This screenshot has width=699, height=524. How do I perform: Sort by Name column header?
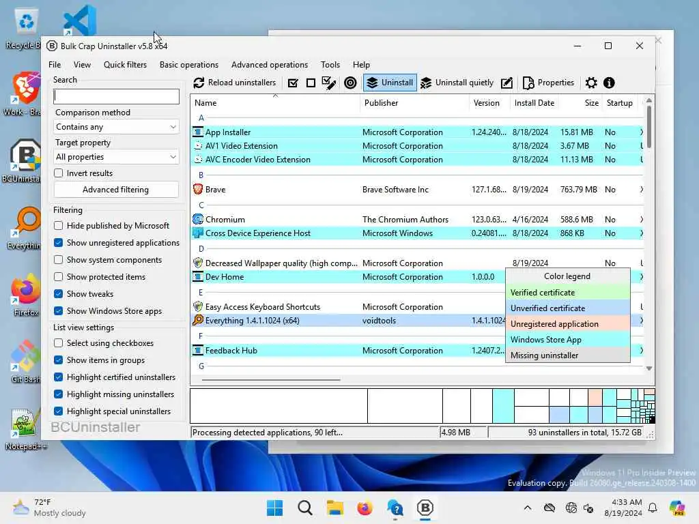pos(275,103)
